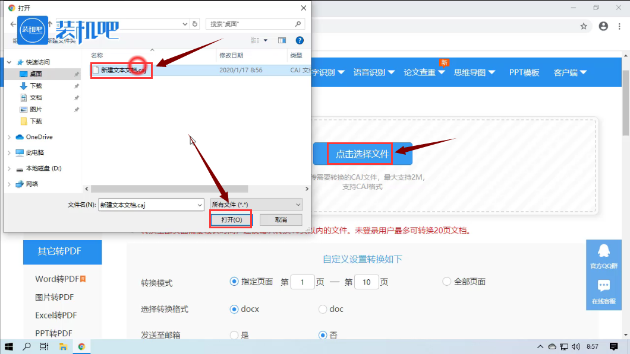Click the refresh button beside the address bar

[196, 24]
